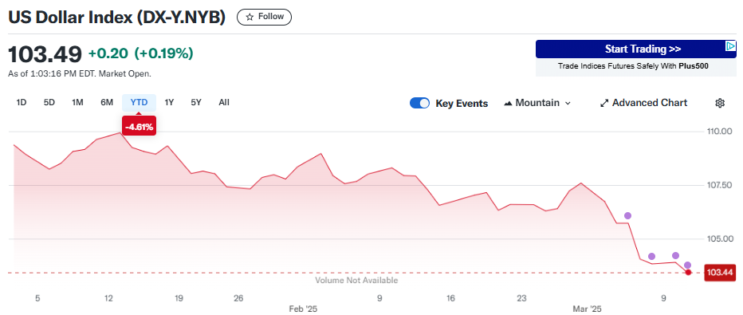The height and width of the screenshot is (315, 743).
Task: Click the -4.61% YTD change badge
Action: [139, 127]
